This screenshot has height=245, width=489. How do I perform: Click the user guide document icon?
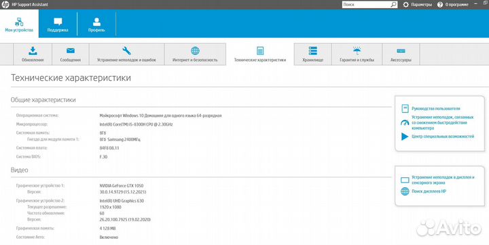click(405, 109)
